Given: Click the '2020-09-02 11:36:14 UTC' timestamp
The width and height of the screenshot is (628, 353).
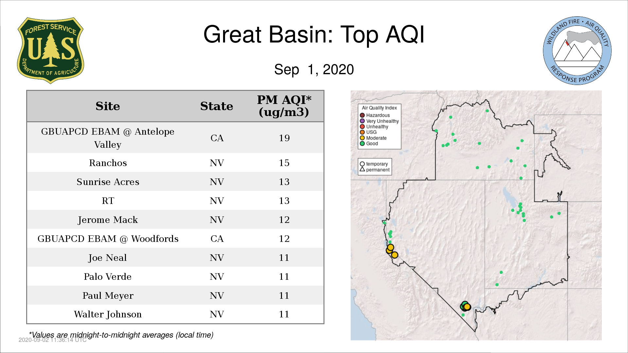Looking at the screenshot, I should pyautogui.click(x=53, y=340).
